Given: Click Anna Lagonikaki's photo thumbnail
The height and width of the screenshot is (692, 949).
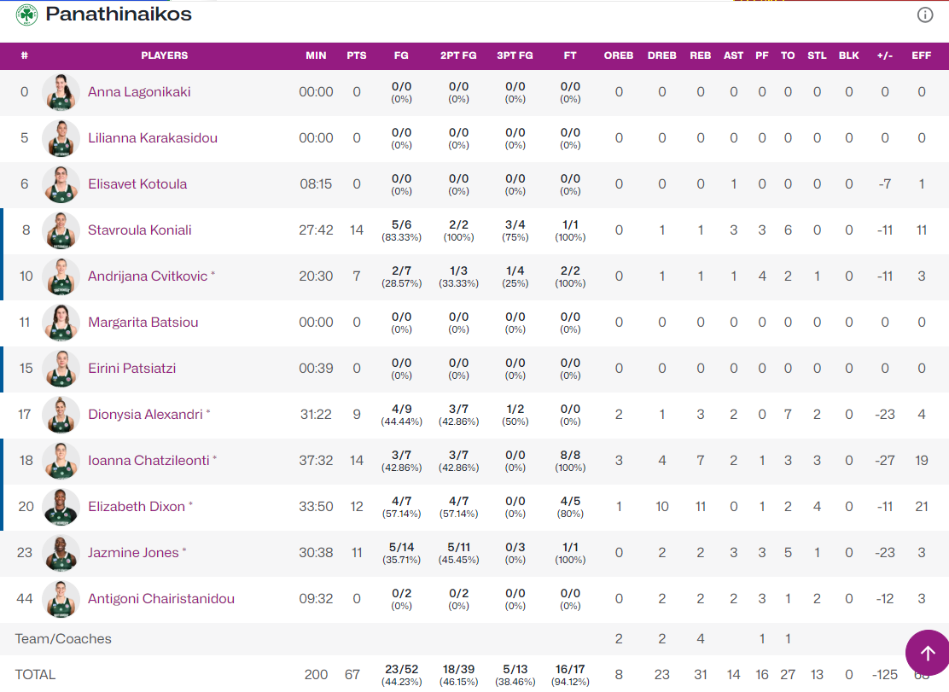Looking at the screenshot, I should (61, 92).
